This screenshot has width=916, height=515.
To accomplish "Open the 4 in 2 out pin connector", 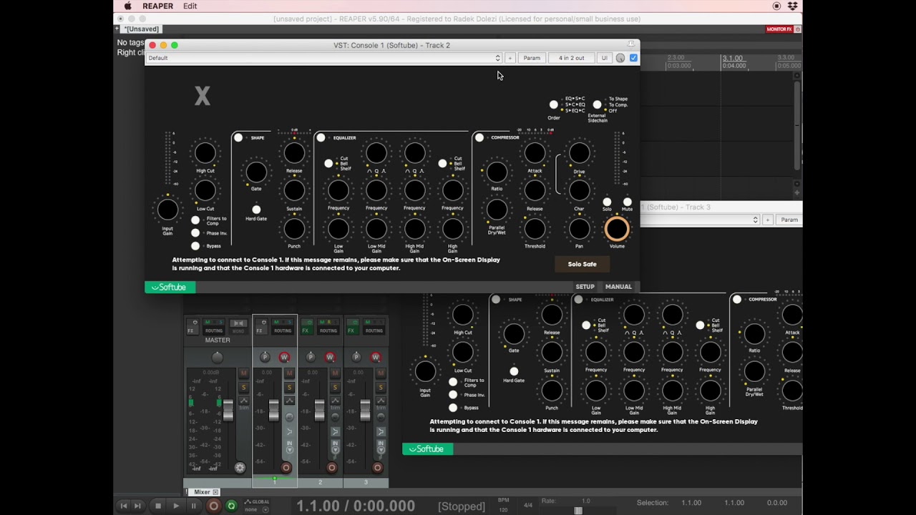I will (x=571, y=58).
